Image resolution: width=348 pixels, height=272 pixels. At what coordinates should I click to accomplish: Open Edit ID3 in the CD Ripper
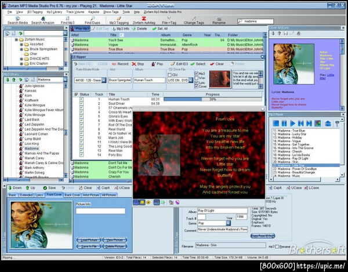click(x=179, y=64)
